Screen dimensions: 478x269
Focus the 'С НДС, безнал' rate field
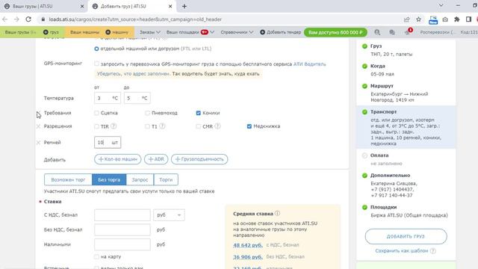122,215
